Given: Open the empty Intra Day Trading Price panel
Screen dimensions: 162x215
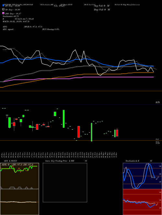Looking at the screenshot, I should tap(65, 182).
